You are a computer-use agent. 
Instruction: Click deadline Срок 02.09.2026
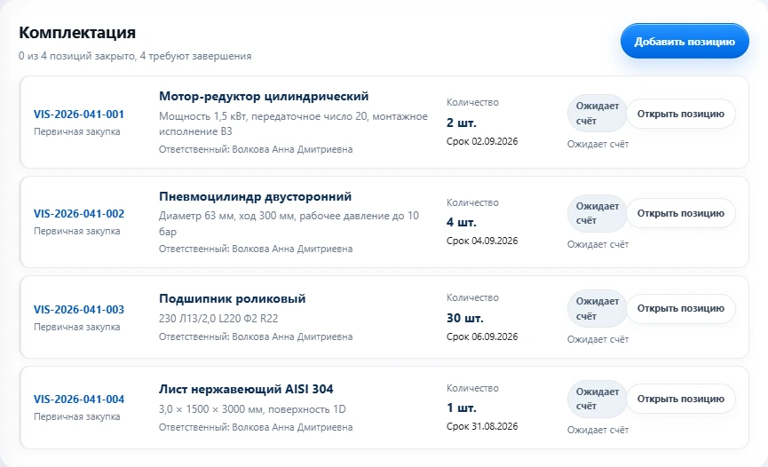482,142
